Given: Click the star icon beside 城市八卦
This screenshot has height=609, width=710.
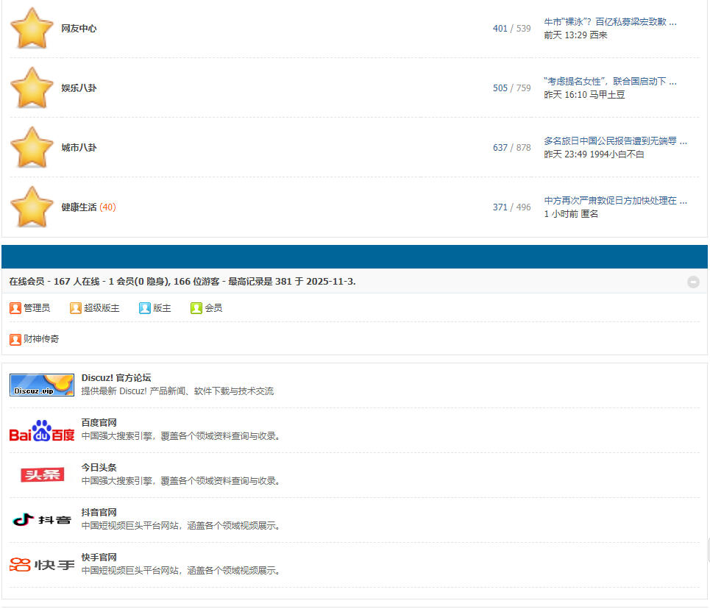Looking at the screenshot, I should pyautogui.click(x=32, y=147).
